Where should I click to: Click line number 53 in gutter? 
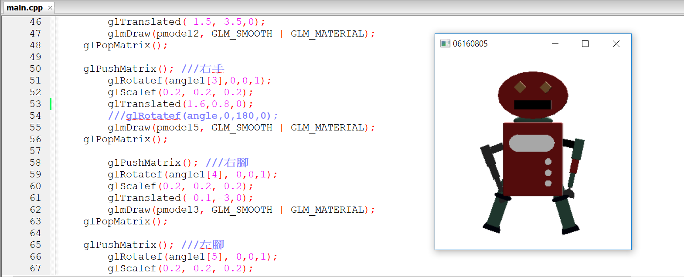[35, 104]
